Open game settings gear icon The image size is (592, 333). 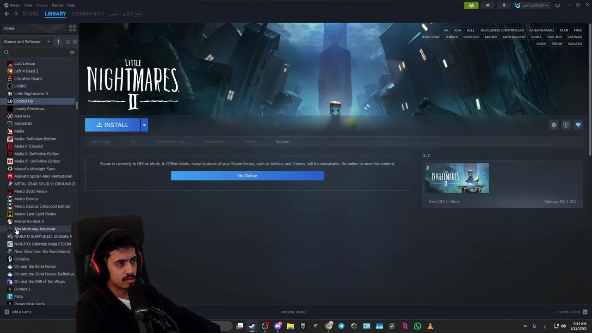pyautogui.click(x=554, y=125)
